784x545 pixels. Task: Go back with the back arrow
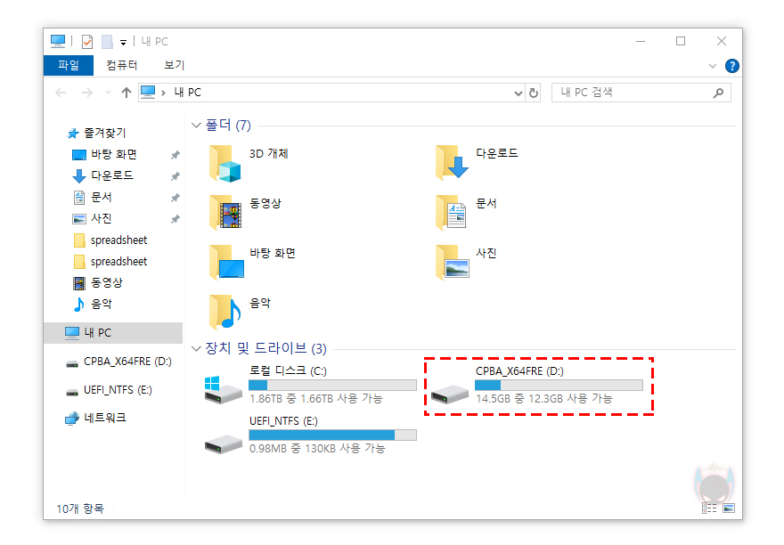61,93
